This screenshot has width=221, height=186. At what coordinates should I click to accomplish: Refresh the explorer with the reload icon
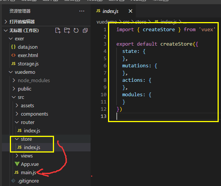76,30
